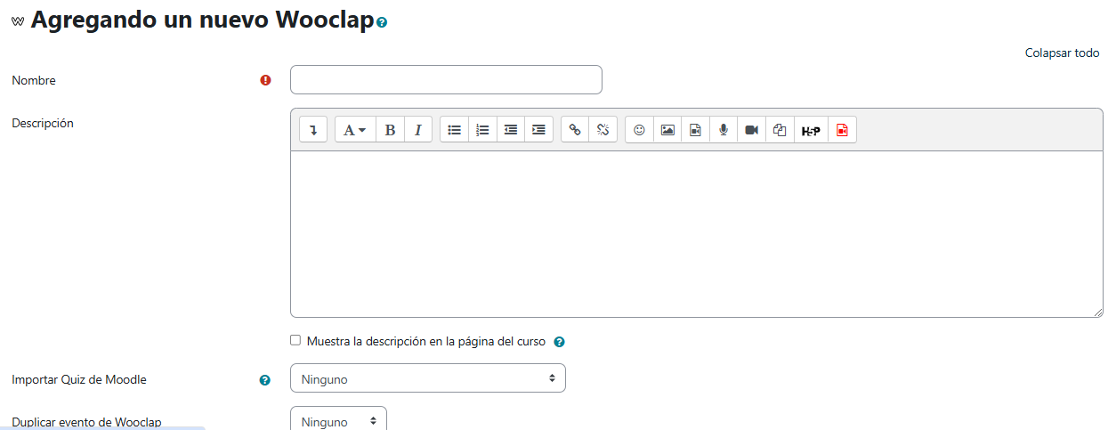This screenshot has height=430, width=1108.
Task: Open the Importar Quiz de Moodle dropdown
Action: (428, 378)
